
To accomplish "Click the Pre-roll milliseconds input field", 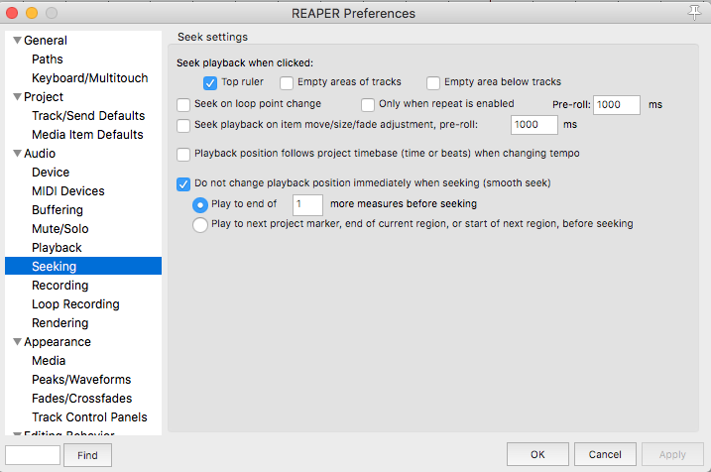I will click(x=616, y=105).
